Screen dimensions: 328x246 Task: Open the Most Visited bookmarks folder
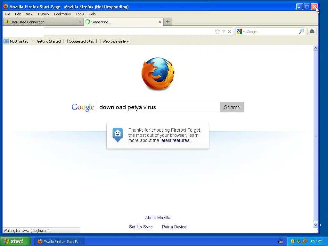tap(16, 41)
